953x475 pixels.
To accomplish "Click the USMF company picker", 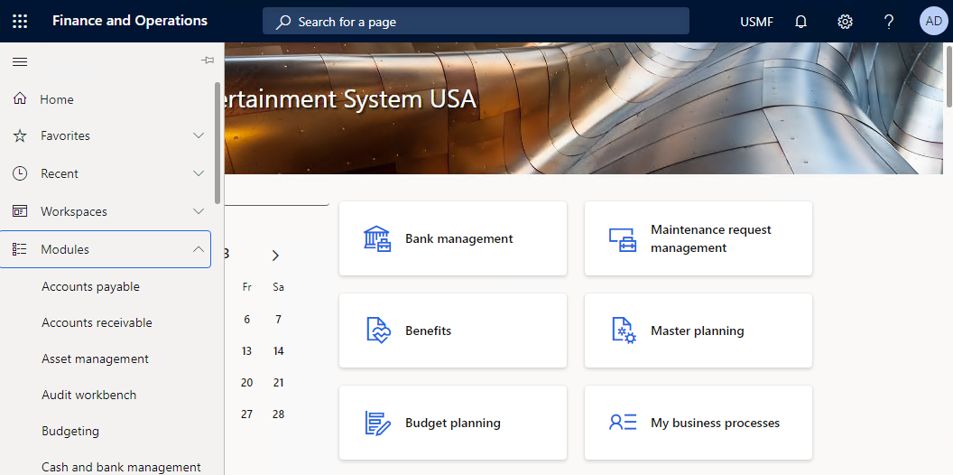I will point(756,22).
